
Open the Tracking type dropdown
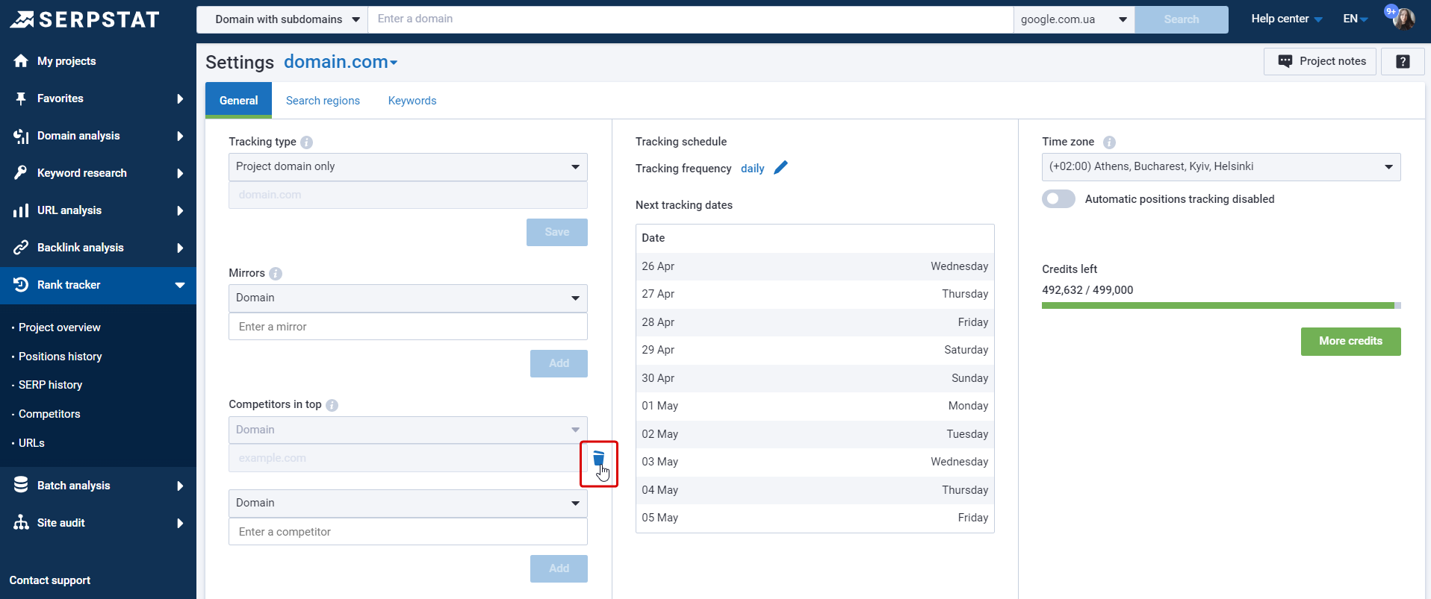point(408,167)
